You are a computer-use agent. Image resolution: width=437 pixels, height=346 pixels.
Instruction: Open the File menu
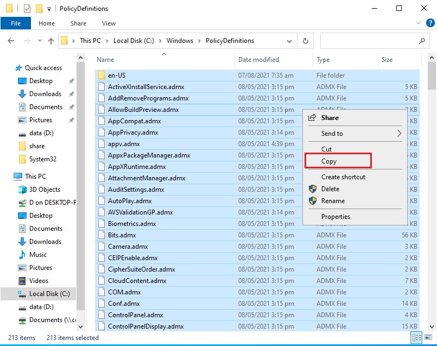[16, 23]
